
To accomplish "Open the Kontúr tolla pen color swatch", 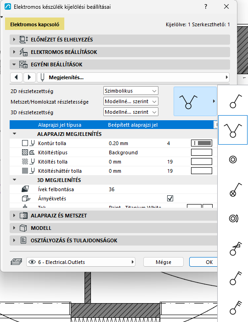I will pyautogui.click(x=202, y=143).
